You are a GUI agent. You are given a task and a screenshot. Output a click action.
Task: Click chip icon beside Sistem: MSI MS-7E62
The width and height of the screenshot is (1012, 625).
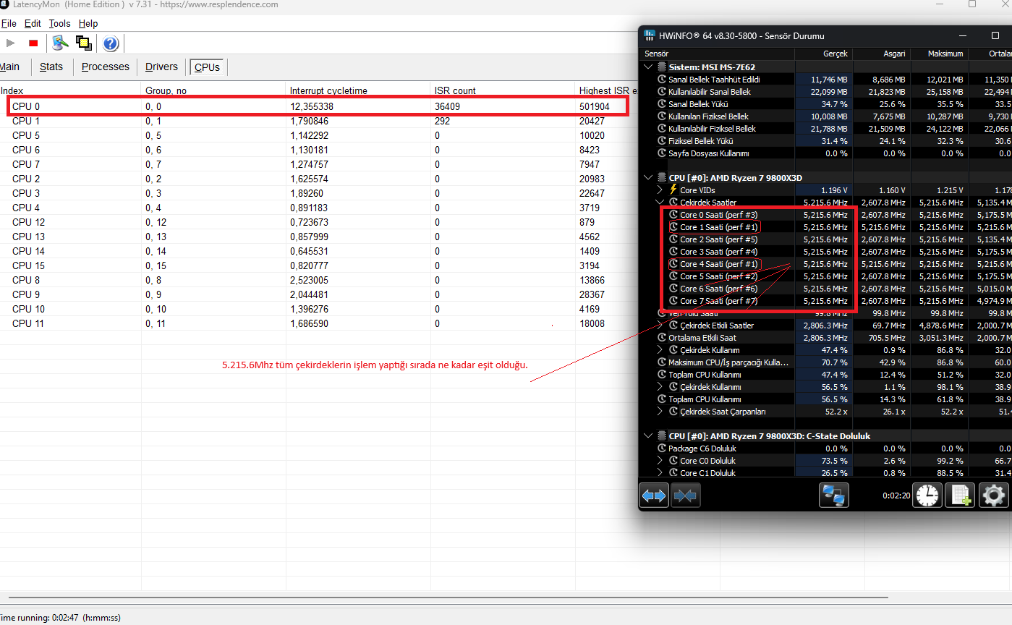662,67
